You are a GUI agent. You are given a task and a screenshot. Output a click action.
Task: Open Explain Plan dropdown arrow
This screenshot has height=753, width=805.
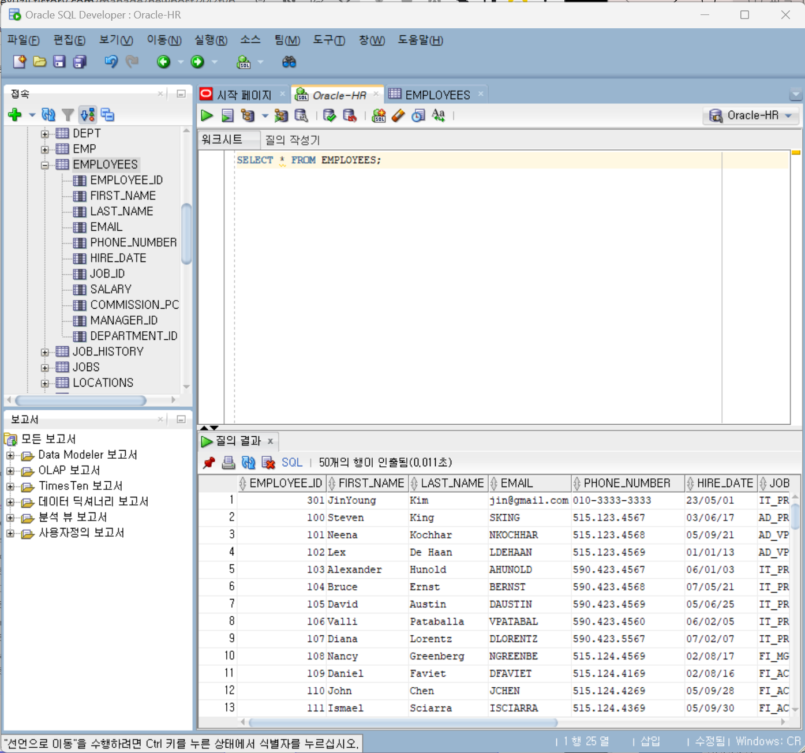pyautogui.click(x=265, y=115)
